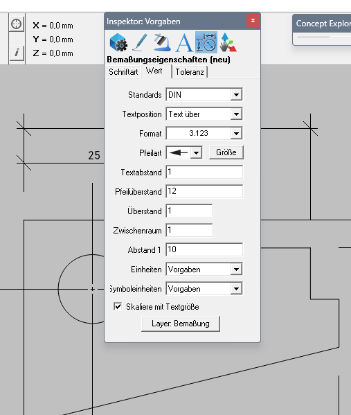Expand the Standards DIN dropdown
This screenshot has height=415, width=351.
(236, 94)
